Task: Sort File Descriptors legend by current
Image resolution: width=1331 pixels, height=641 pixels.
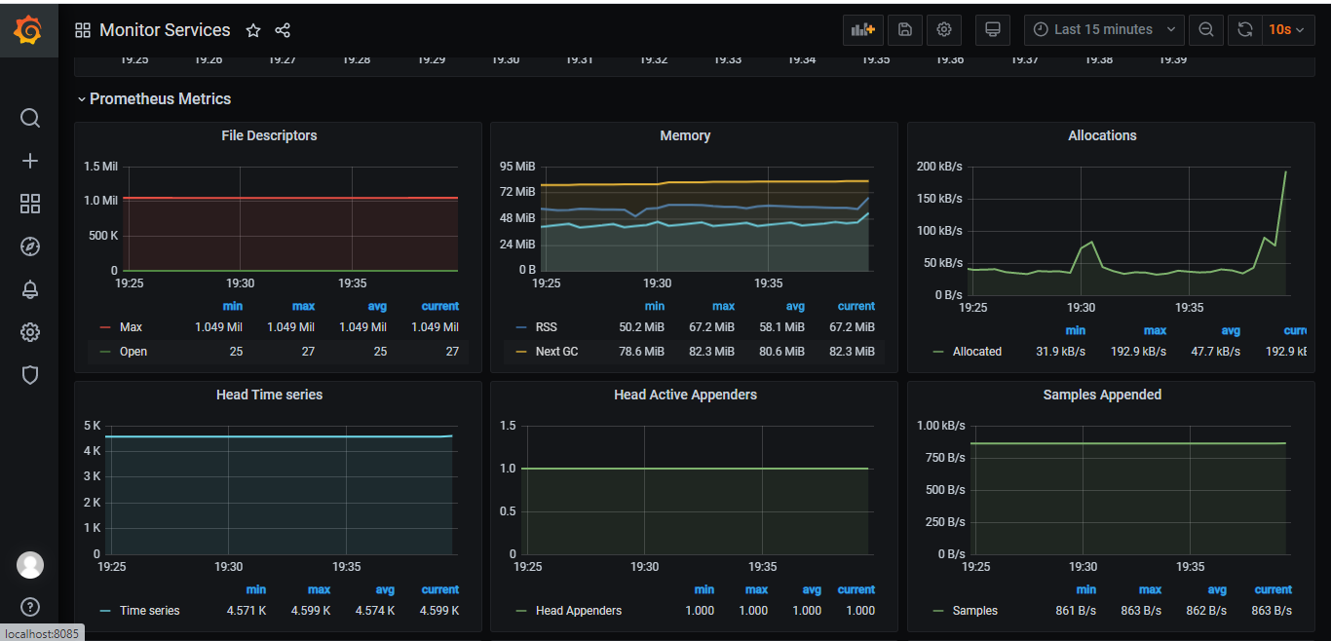Action: click(440, 306)
